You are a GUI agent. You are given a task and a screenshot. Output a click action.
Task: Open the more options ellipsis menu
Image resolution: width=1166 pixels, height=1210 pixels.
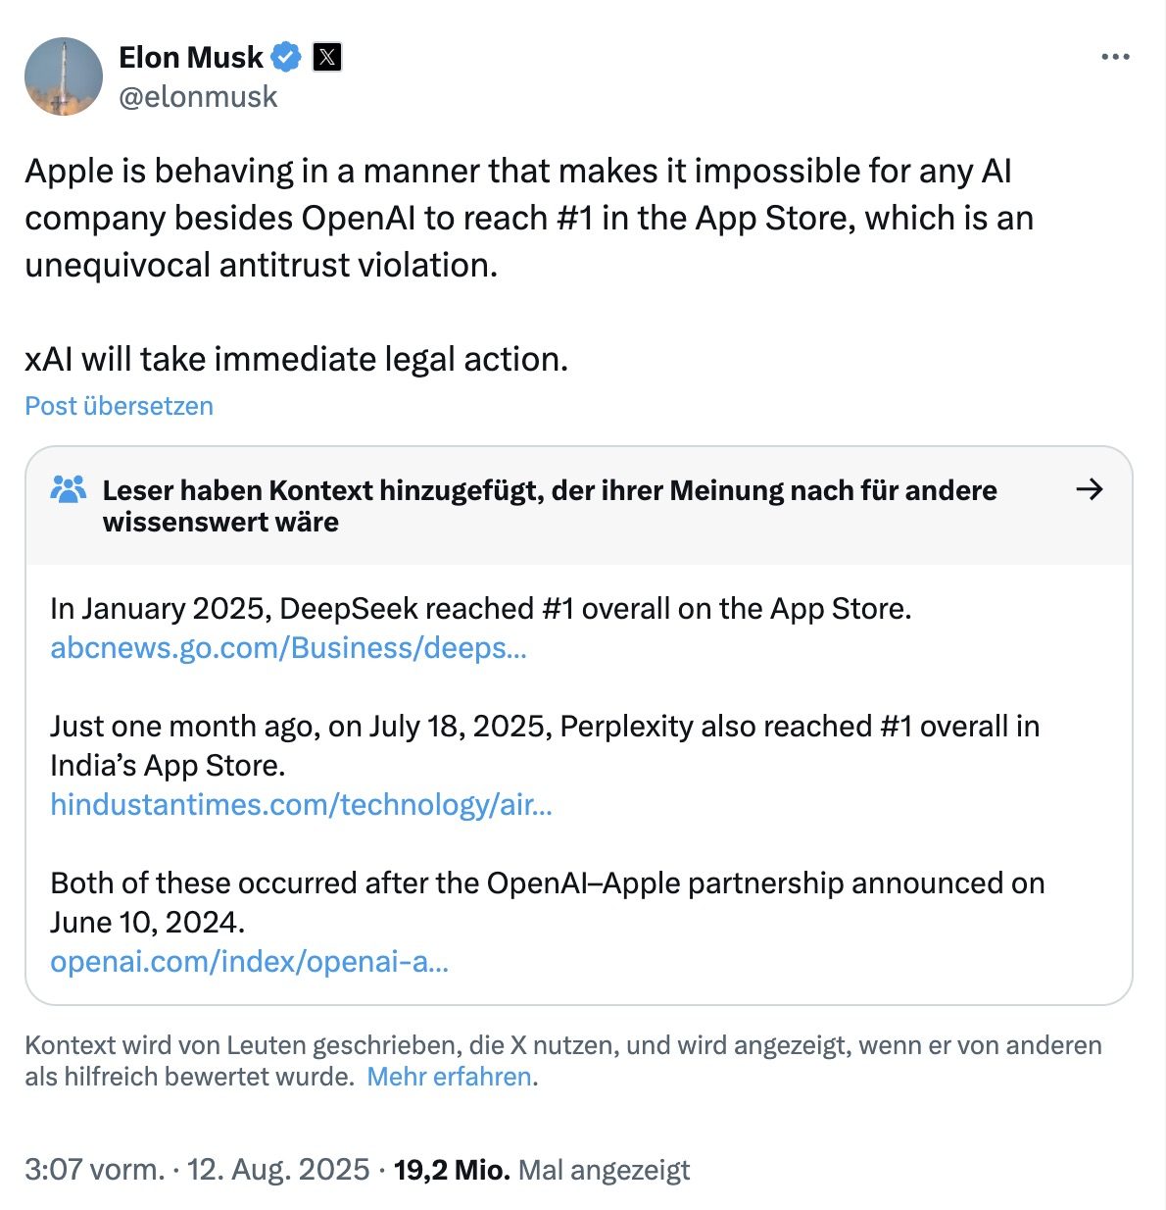[1115, 57]
